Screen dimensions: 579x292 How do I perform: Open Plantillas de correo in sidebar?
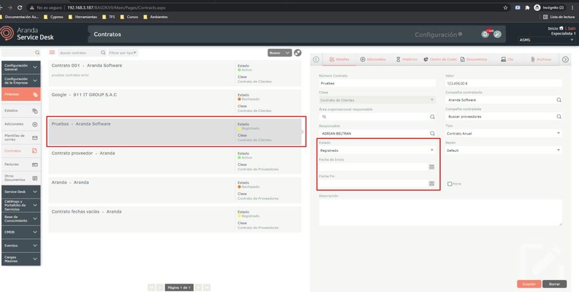(21, 138)
